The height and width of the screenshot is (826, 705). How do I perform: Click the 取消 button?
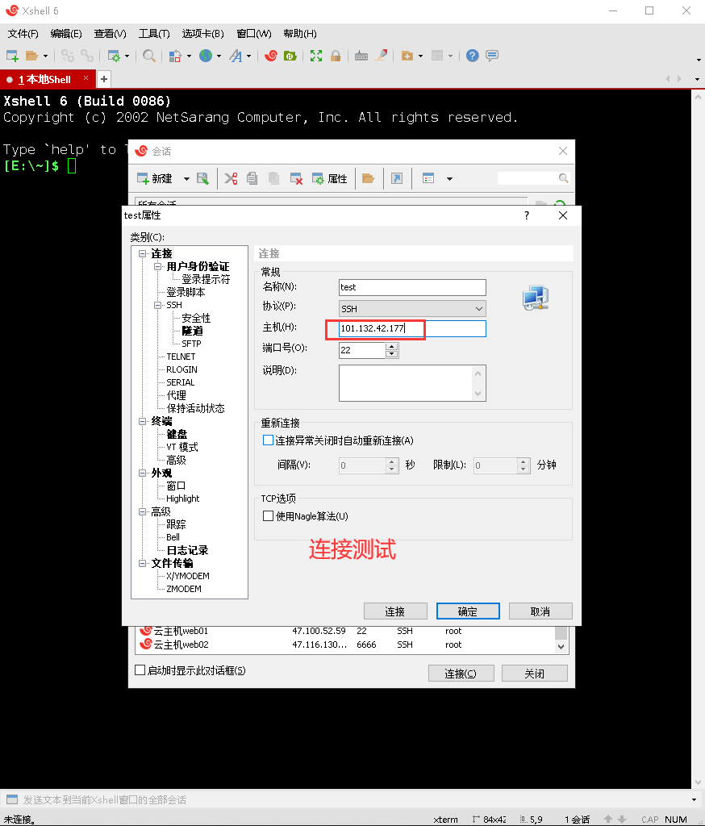(540, 611)
